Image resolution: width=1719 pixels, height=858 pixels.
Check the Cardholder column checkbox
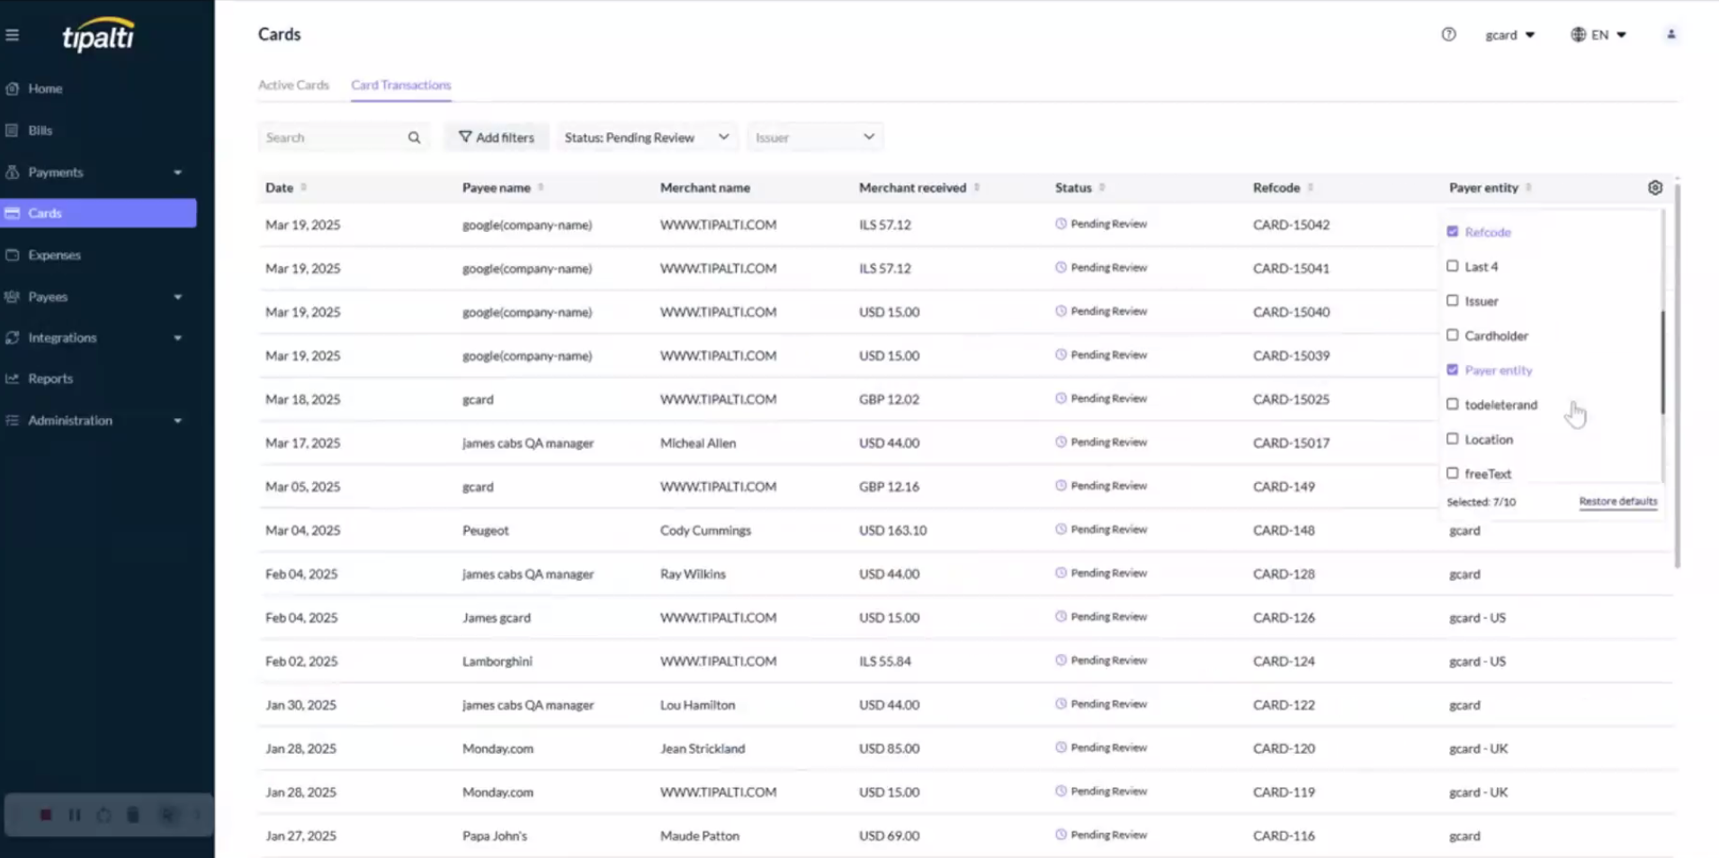coord(1452,335)
